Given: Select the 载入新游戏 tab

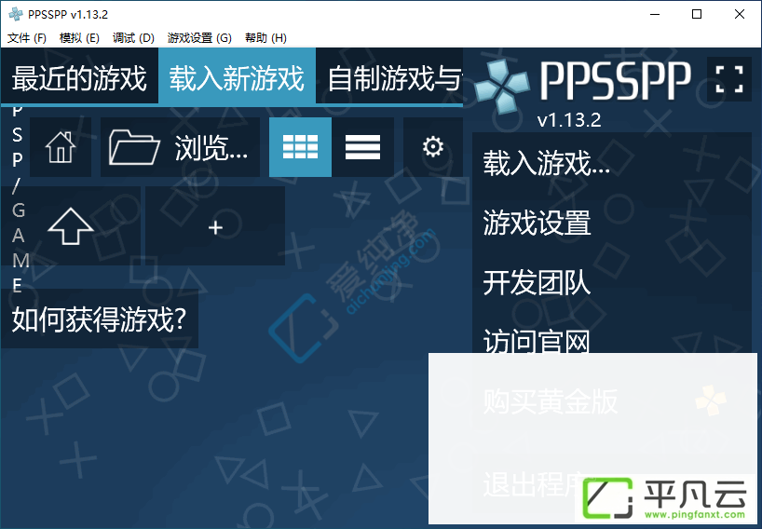Looking at the screenshot, I should [x=237, y=77].
